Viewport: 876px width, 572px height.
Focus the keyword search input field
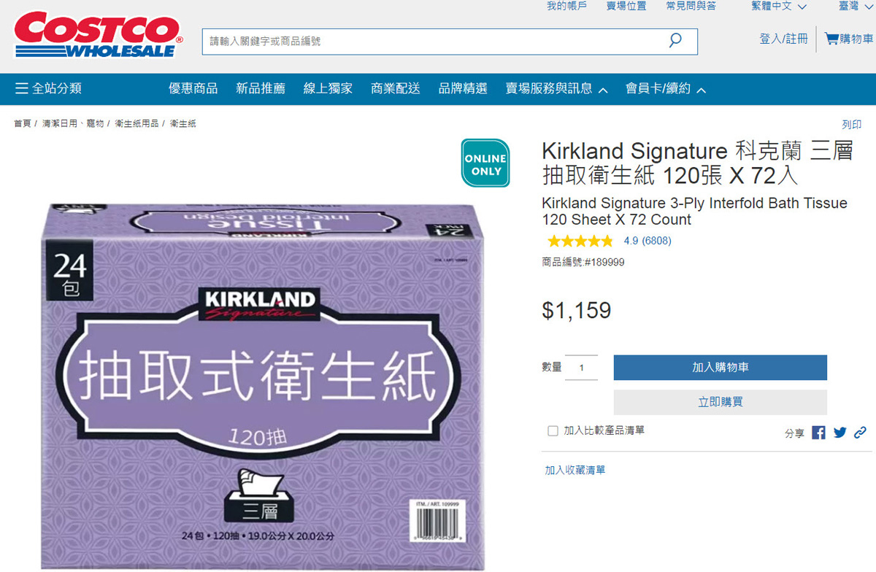435,42
